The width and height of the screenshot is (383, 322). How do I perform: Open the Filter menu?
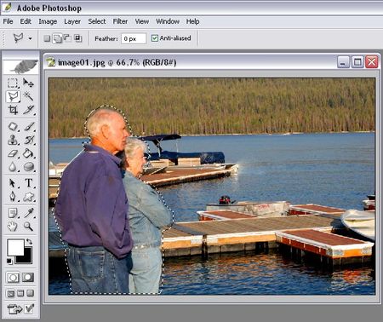(x=120, y=21)
